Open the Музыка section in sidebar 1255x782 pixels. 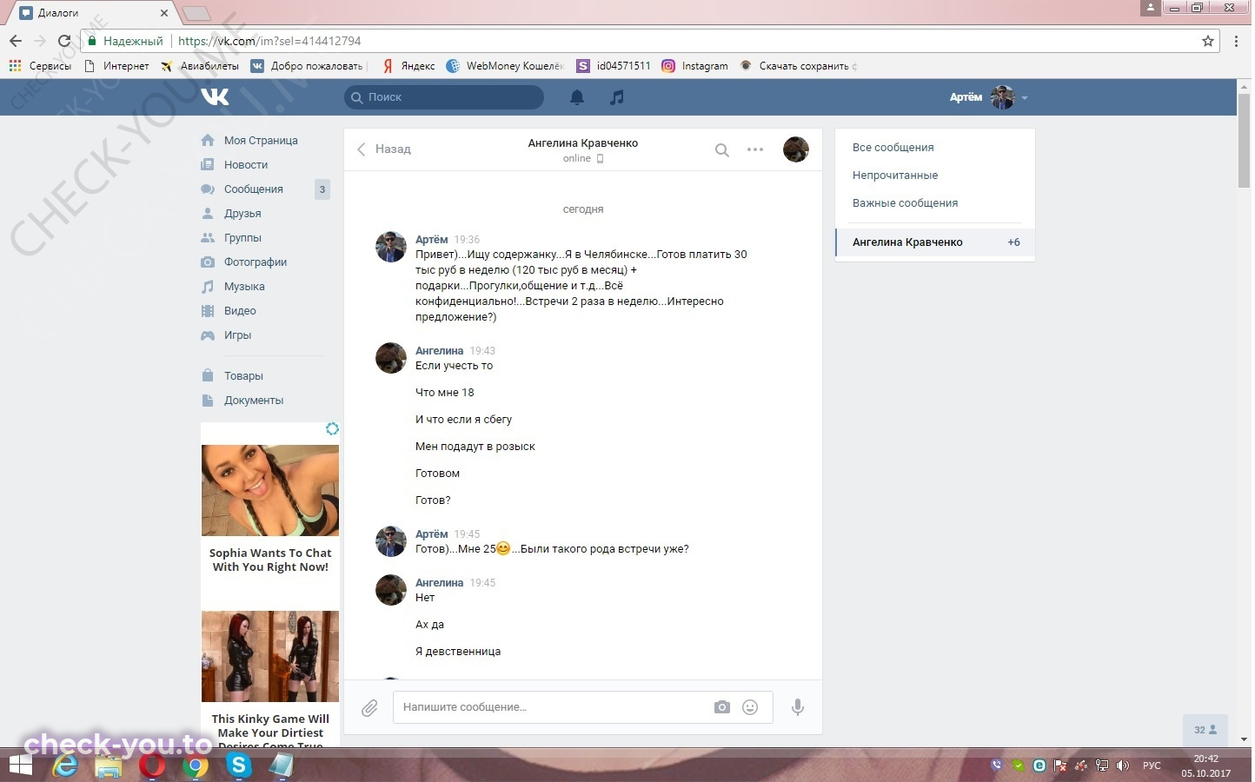pyautogui.click(x=244, y=286)
